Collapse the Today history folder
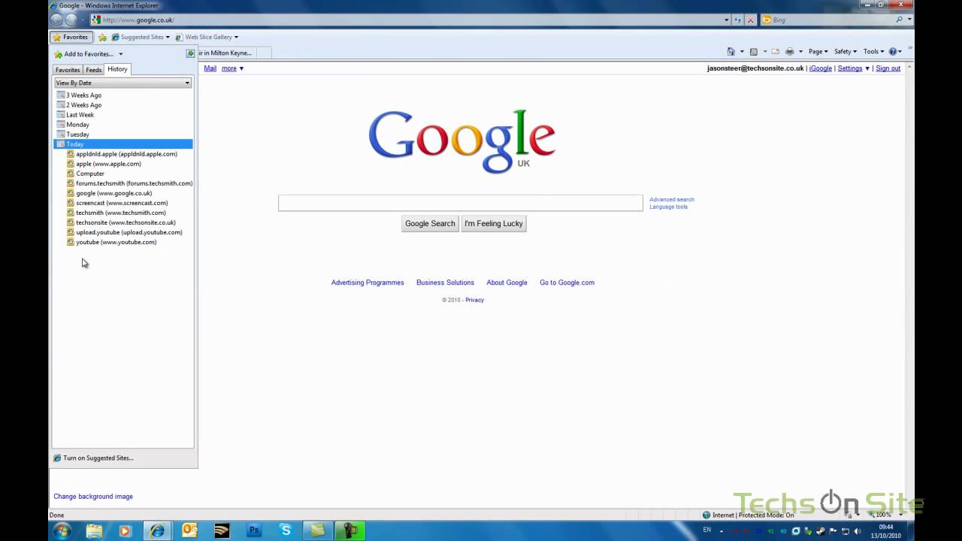 point(123,144)
